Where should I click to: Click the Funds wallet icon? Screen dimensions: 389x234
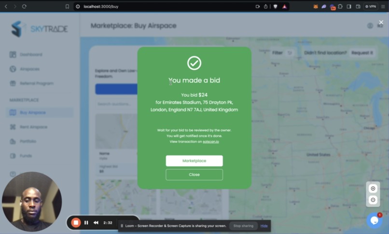tap(13, 156)
